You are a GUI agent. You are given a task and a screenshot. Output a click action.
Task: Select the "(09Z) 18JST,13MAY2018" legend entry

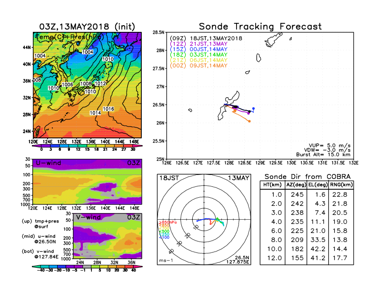[206, 39]
